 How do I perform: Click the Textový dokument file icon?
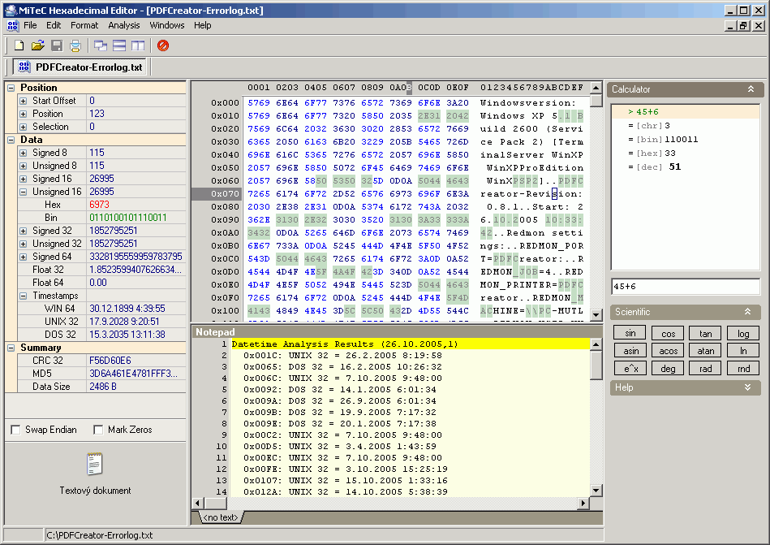pyautogui.click(x=95, y=464)
